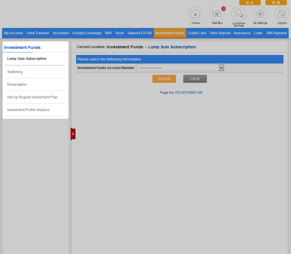Click the Logout icon
The image size is (291, 254).
282,14
